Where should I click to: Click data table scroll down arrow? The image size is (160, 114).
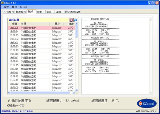point(76,90)
